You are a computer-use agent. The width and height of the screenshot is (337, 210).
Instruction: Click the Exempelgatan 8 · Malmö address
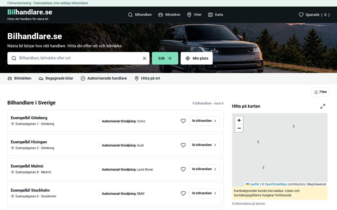31,172
